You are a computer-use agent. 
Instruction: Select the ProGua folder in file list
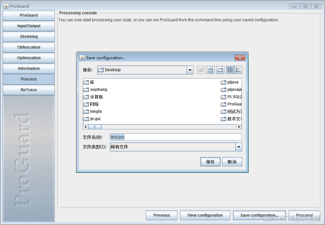click(231, 104)
